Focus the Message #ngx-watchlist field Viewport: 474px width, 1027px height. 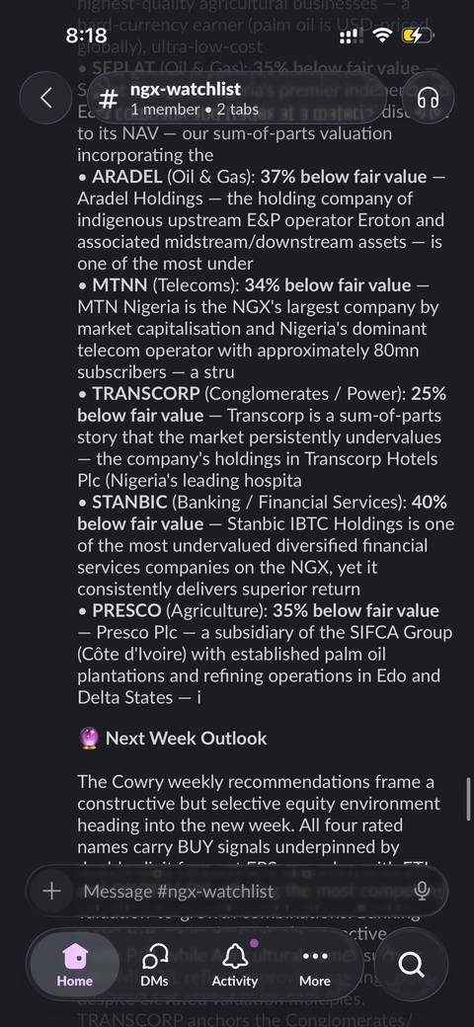pos(237,891)
